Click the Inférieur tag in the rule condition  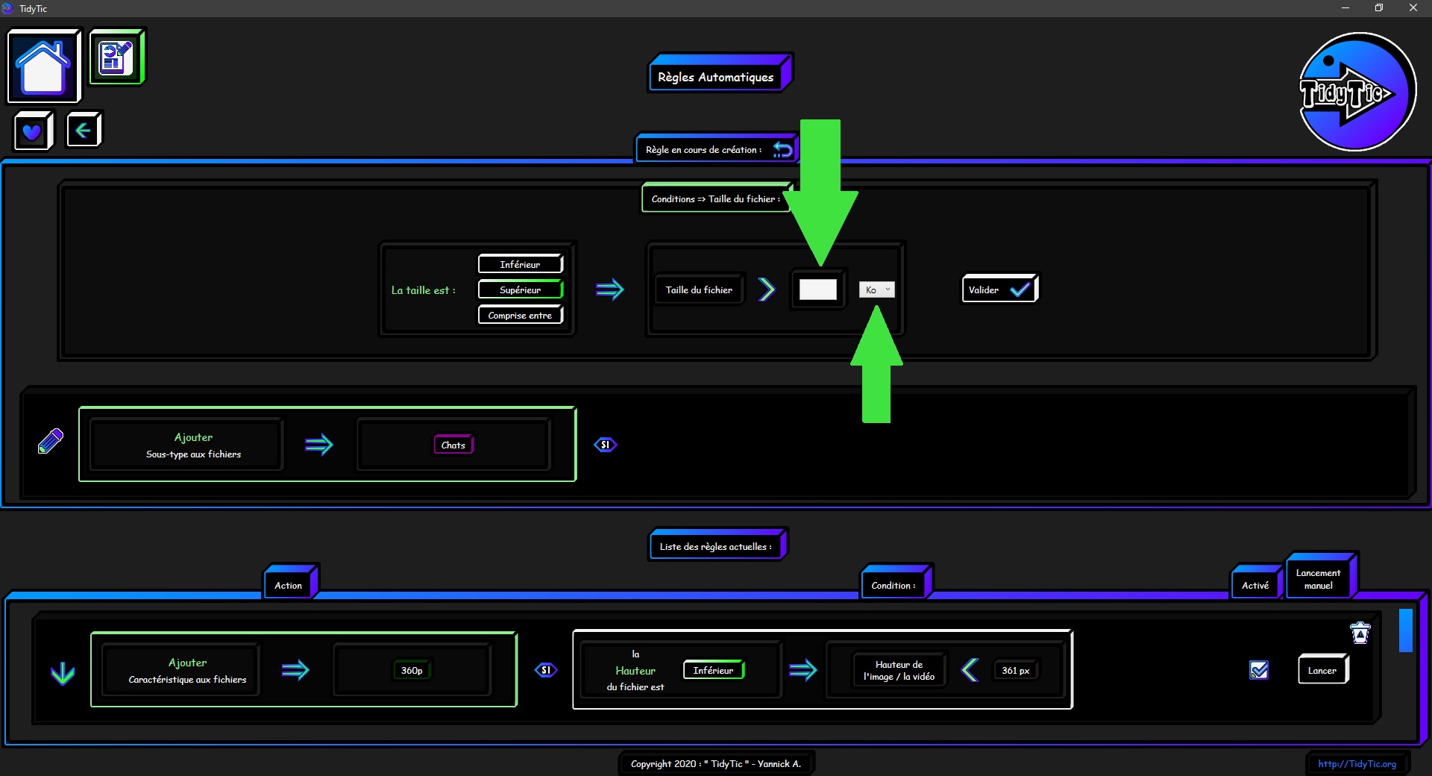(713, 670)
